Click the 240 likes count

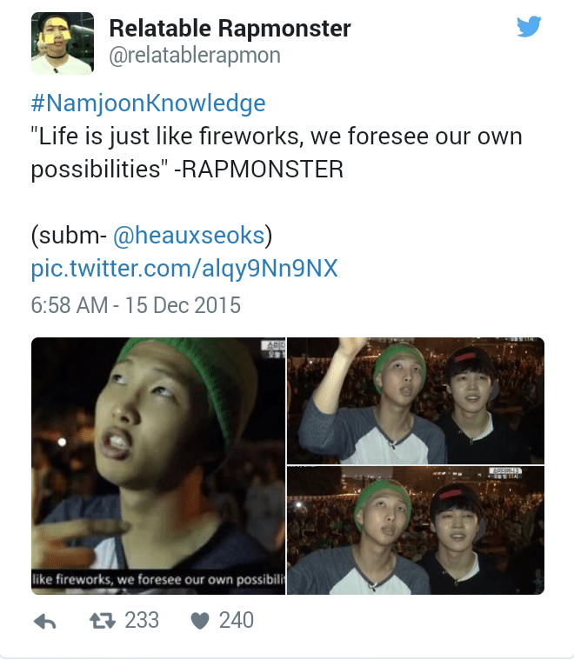[x=237, y=620]
